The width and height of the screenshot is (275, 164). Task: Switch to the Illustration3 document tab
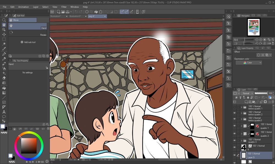(x=75, y=16)
